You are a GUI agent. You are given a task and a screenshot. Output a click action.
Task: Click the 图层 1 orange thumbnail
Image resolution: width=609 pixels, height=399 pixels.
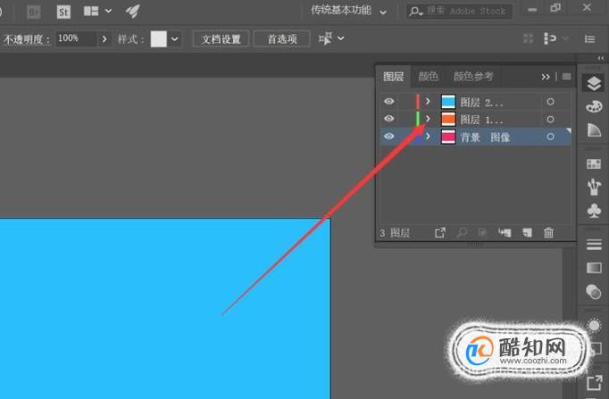tap(448, 119)
